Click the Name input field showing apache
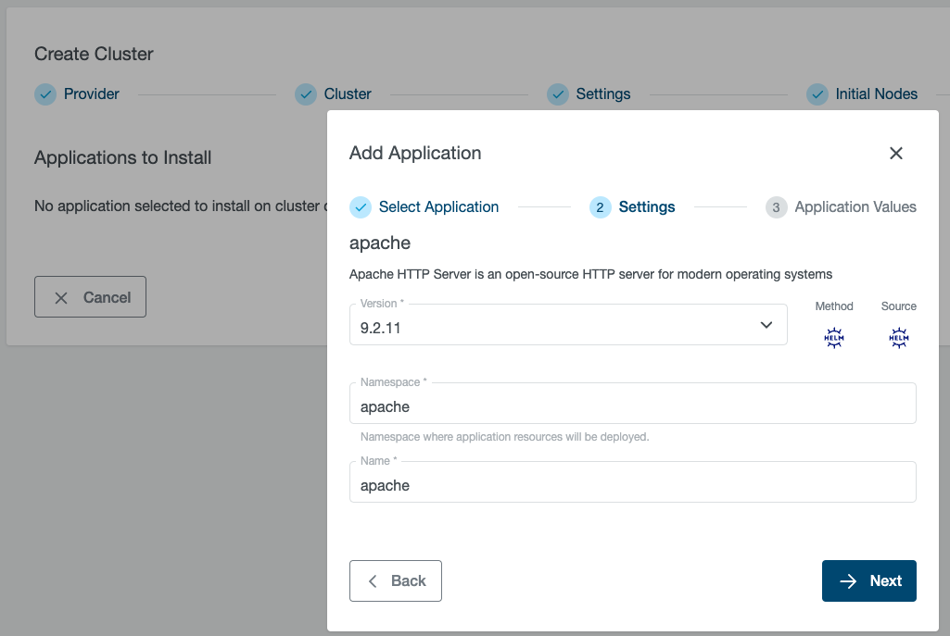950x636 pixels. [x=632, y=482]
